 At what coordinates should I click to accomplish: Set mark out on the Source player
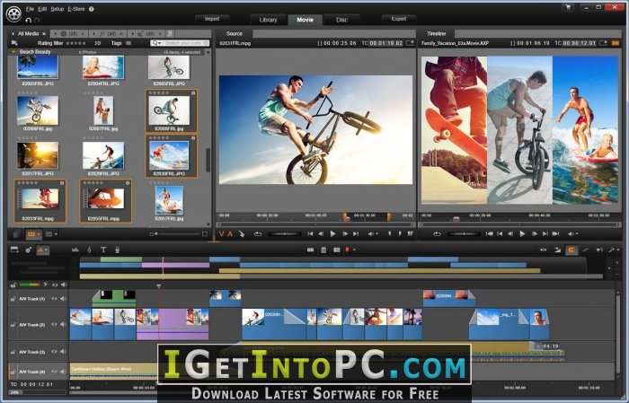coord(400,233)
